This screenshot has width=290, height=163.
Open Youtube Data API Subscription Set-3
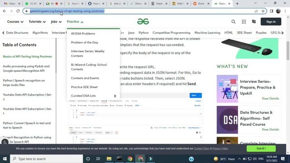[27, 97]
